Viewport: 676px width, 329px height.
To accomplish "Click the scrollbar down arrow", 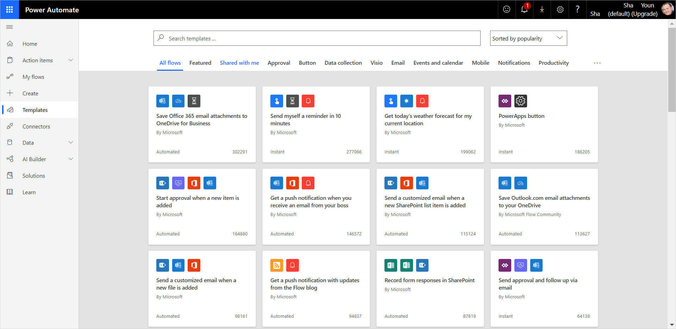I will pyautogui.click(x=672, y=325).
